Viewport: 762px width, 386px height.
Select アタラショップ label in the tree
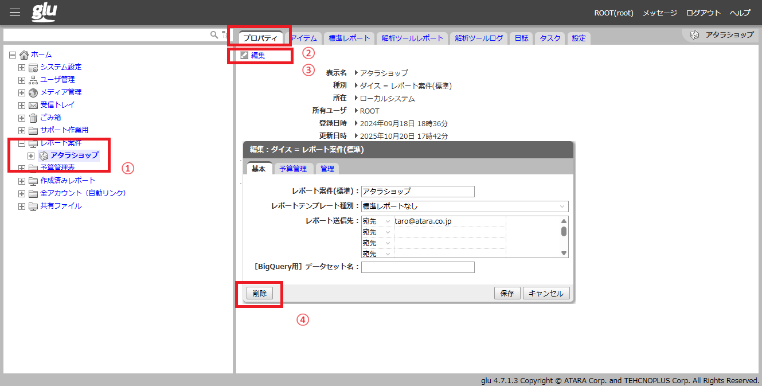coord(74,155)
